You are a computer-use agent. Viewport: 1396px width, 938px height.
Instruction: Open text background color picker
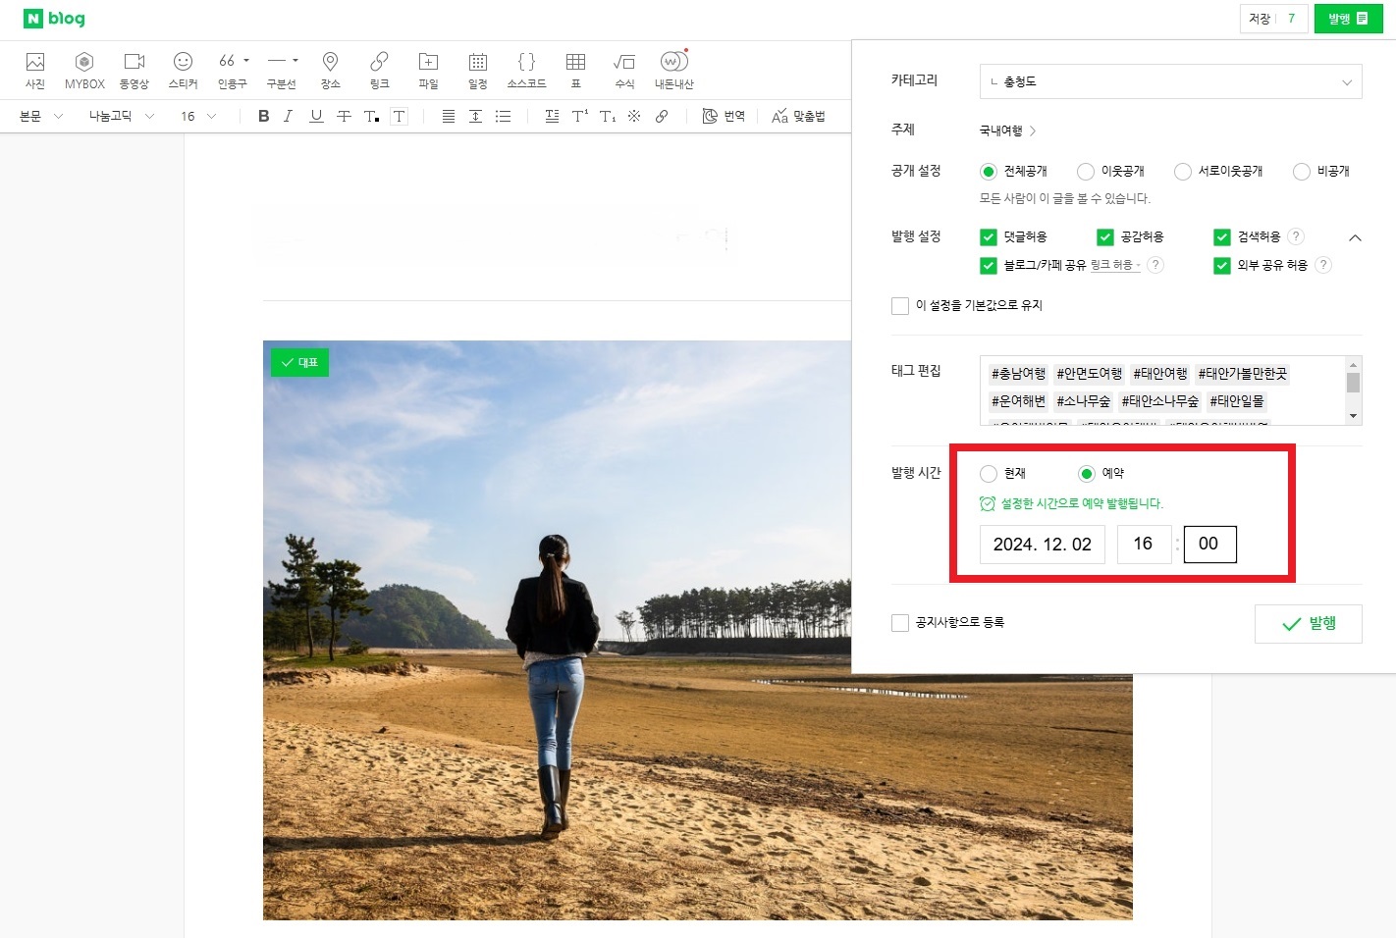tap(399, 116)
